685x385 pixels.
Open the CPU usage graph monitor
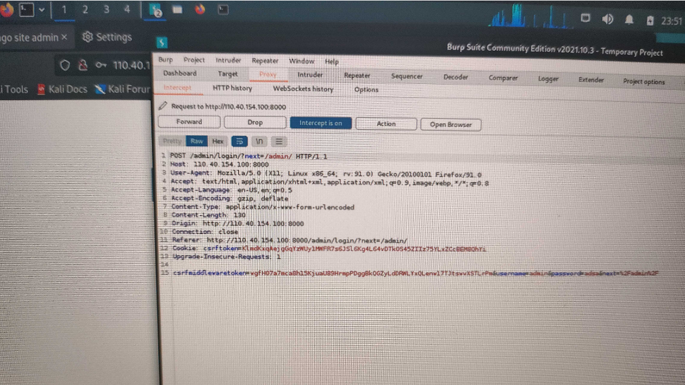(x=530, y=17)
